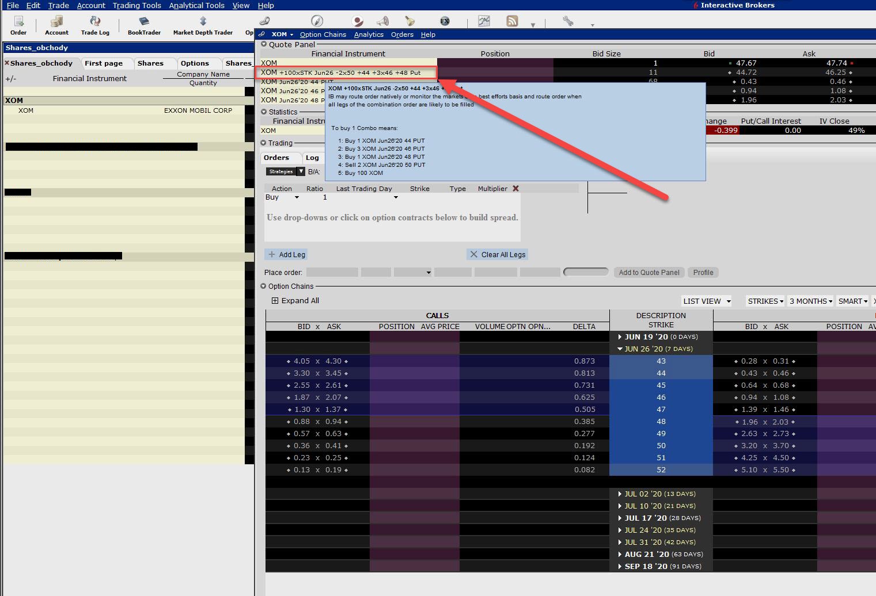Open the RSS news feed icon
This screenshot has width=876, height=596.
point(512,21)
